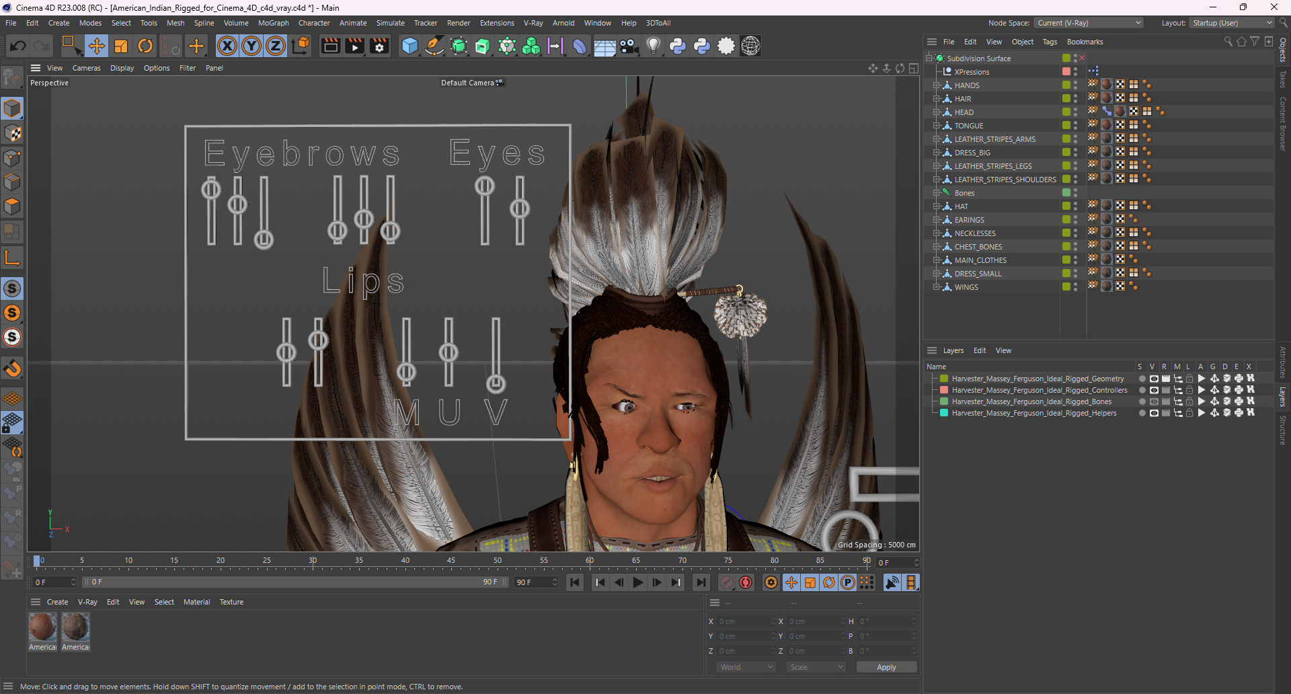Click Default Camera label in viewport

click(467, 83)
